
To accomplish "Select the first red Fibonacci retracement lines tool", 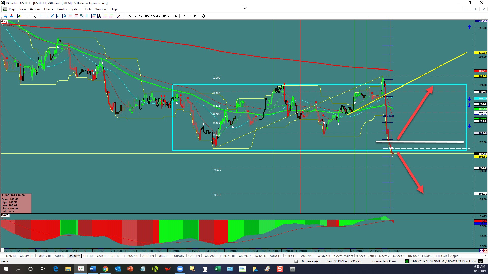I will (x=70, y=16).
